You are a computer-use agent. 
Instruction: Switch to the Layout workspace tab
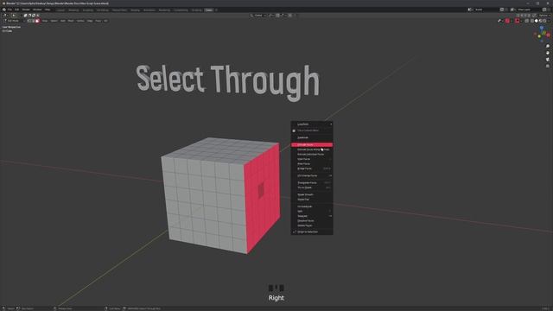coord(60,10)
